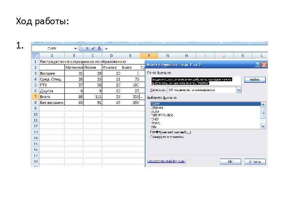Click the help question mark in dialog title
281x211 pixels.
click(257, 64)
